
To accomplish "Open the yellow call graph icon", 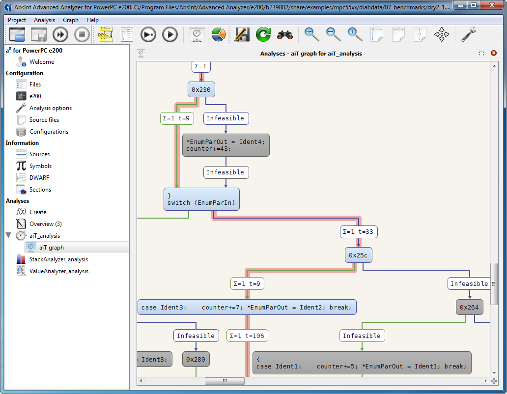I will 106,34.
